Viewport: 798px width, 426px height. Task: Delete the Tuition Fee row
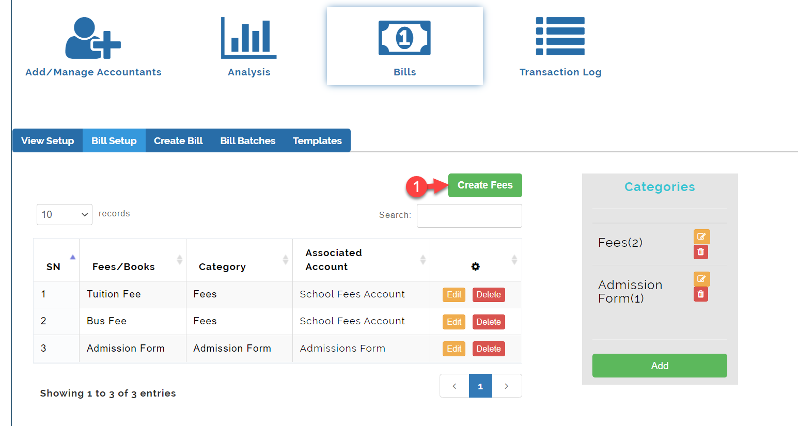(489, 294)
